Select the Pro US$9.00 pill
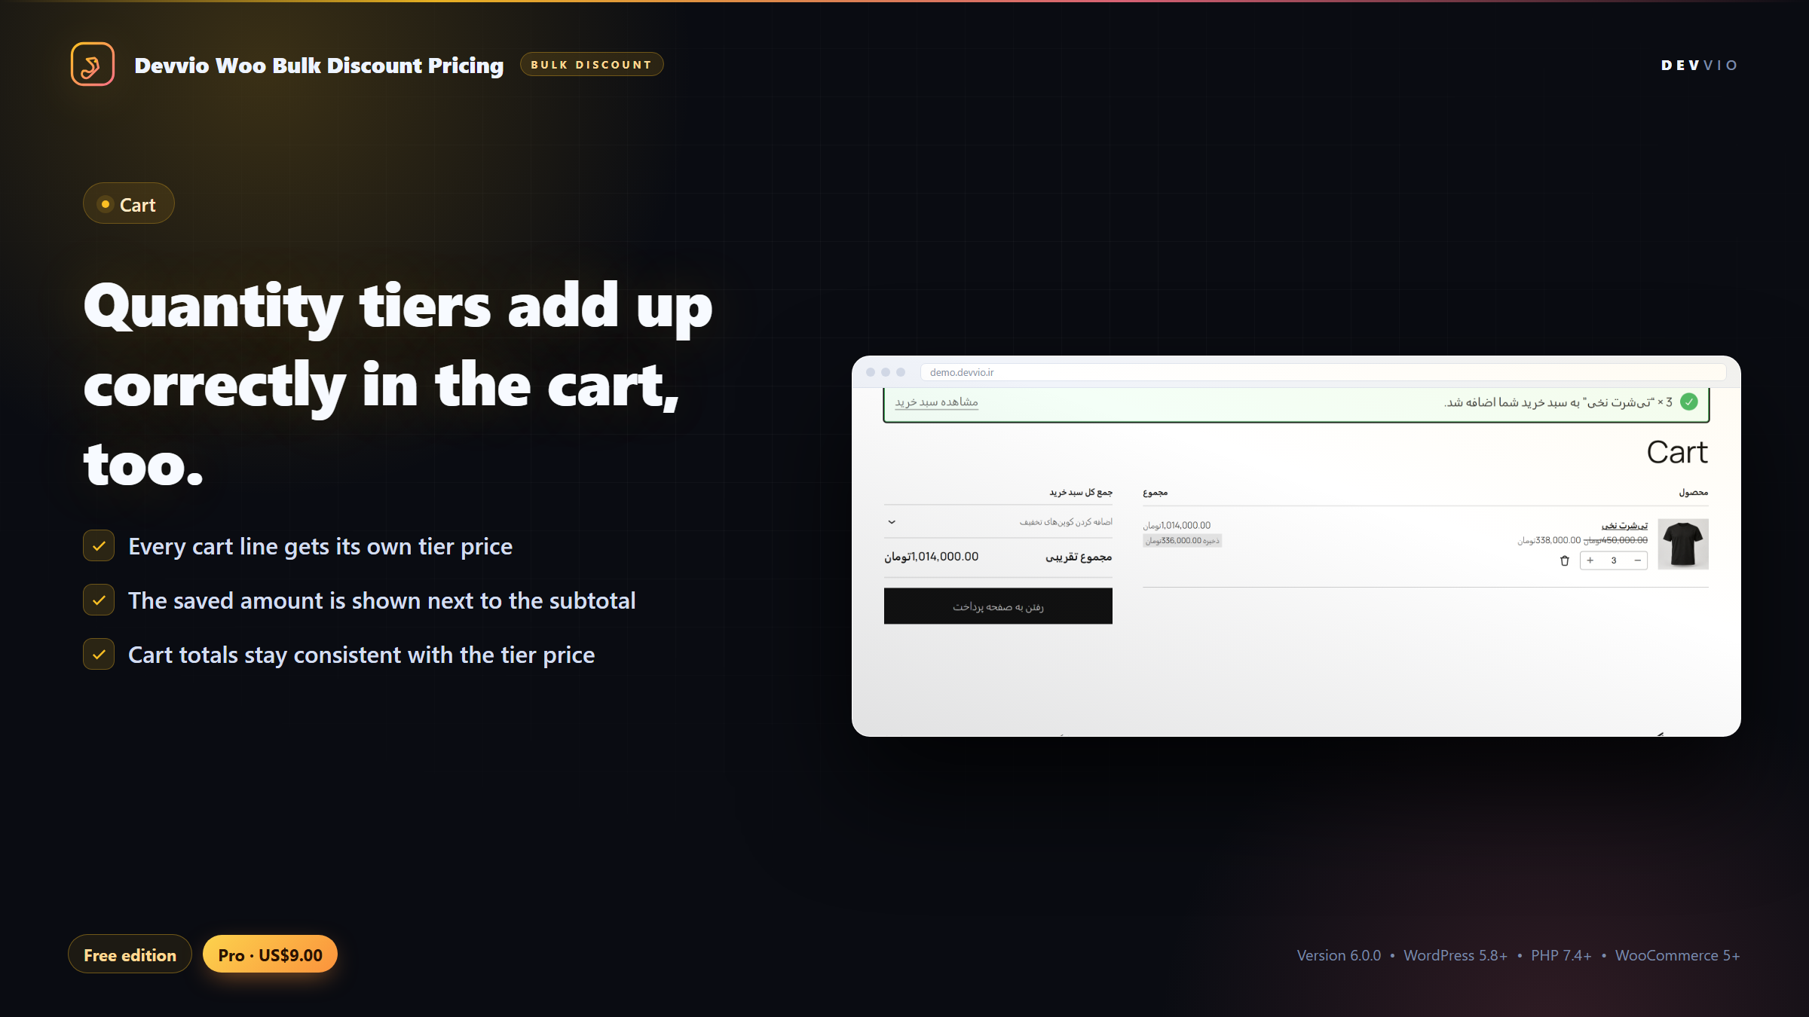Screen dimensions: 1809x1017 270,954
